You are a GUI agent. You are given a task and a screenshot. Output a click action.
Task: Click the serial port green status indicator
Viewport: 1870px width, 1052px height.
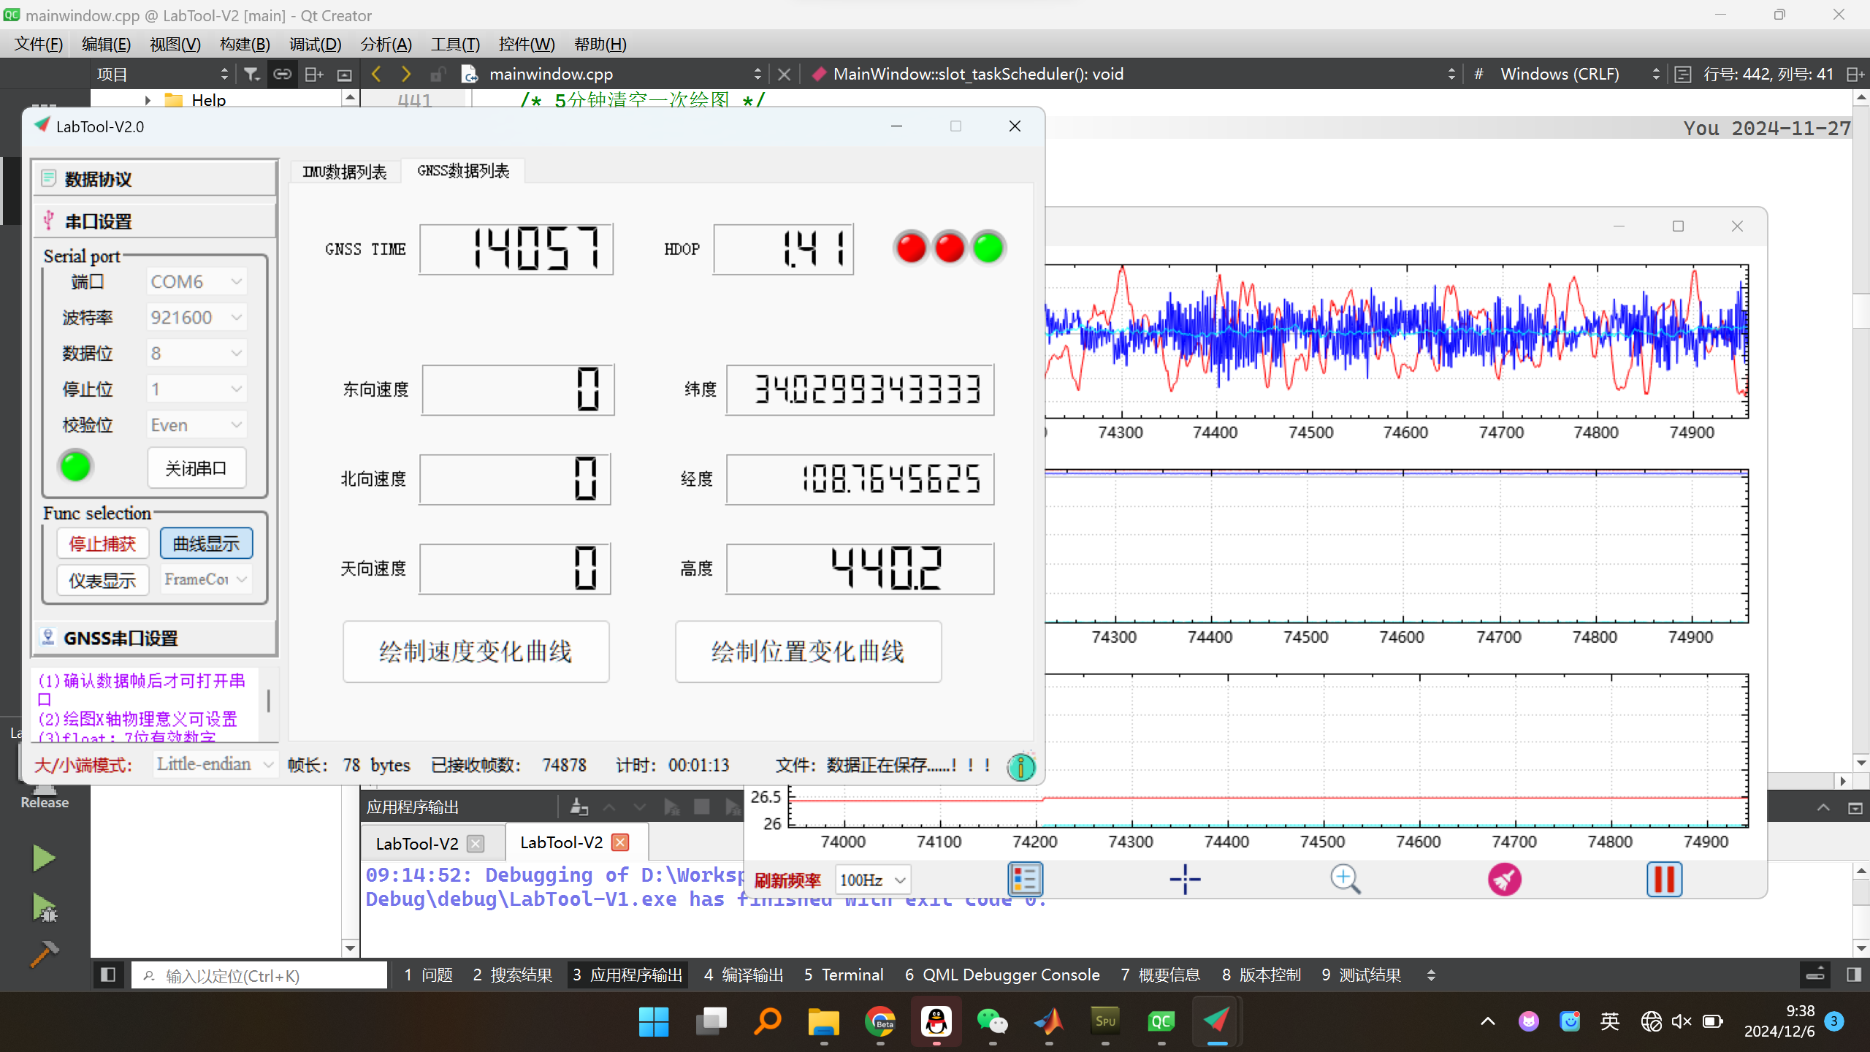point(75,466)
